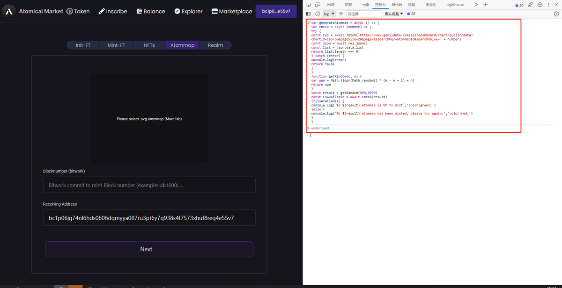Image resolution: width=562 pixels, height=288 pixels.
Task: Open the console settings gear icon
Action: coord(556,14)
